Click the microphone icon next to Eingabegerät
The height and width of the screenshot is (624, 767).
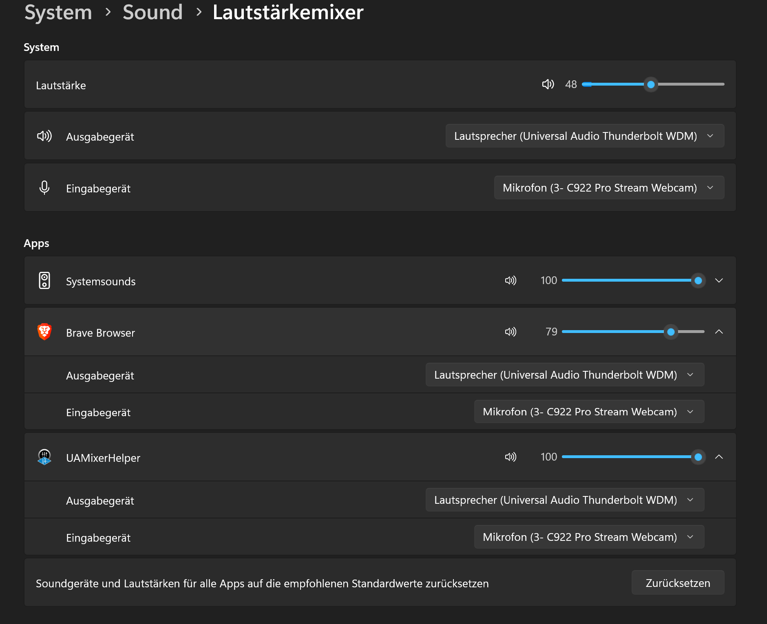coord(44,188)
